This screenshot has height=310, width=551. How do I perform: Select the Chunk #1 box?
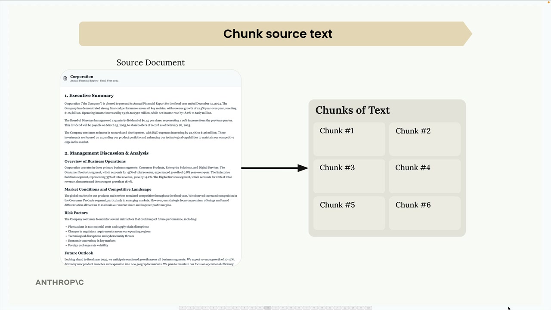[349, 139]
